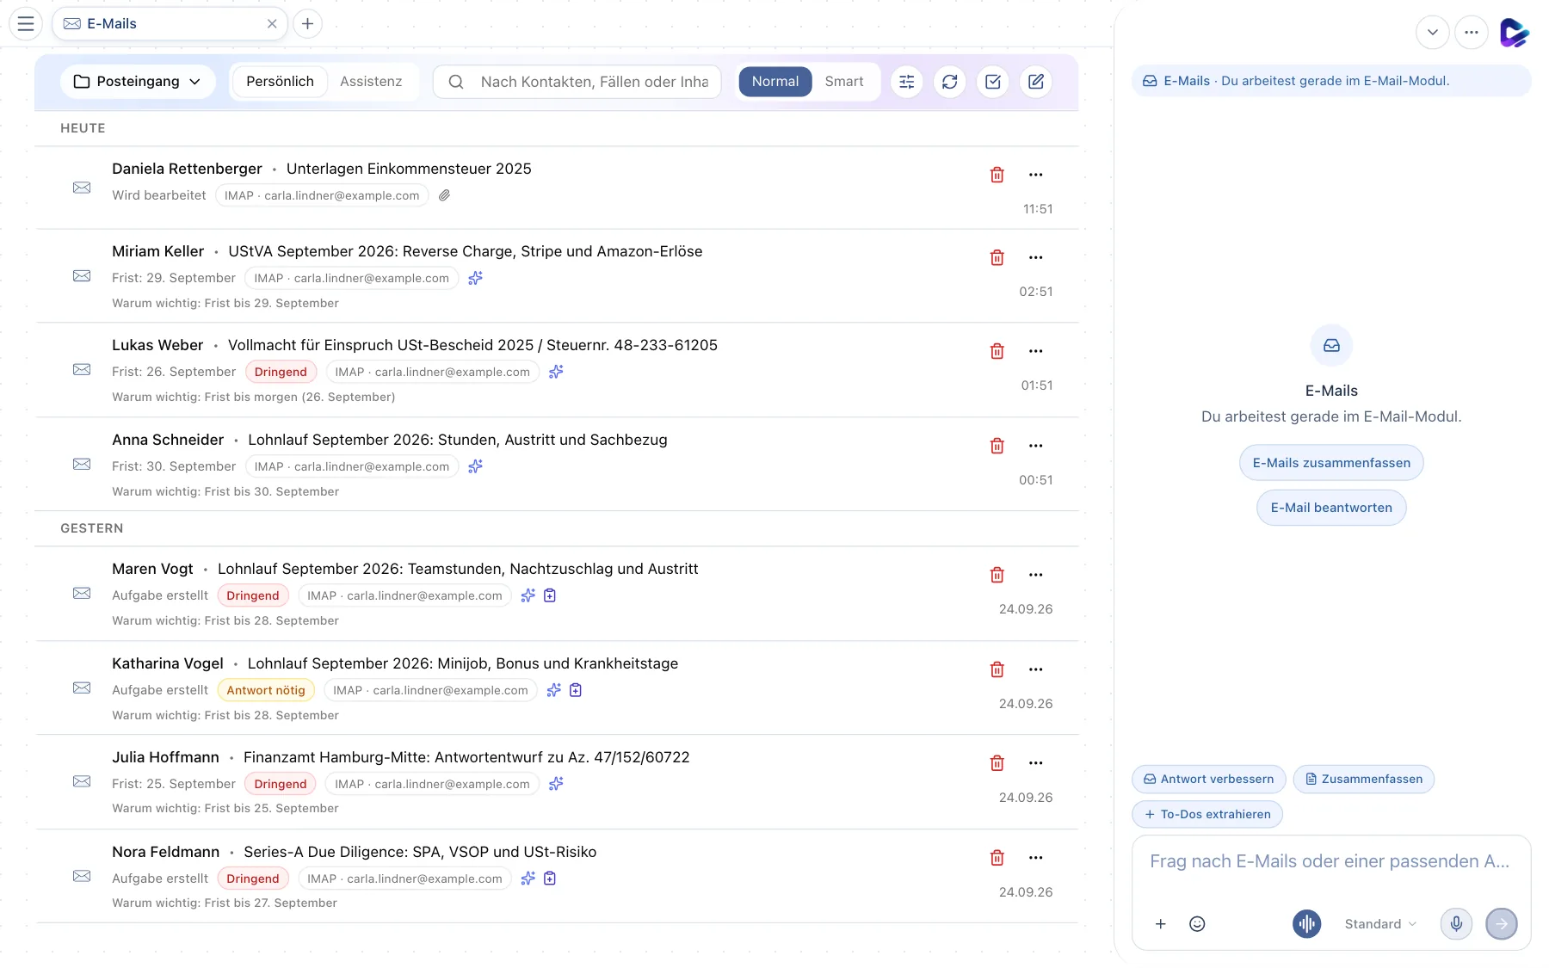This screenshot has height=968, width=1549.
Task: Open the filter settings sliders icon
Action: point(907,82)
